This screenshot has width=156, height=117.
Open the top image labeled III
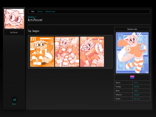click(x=42, y=52)
